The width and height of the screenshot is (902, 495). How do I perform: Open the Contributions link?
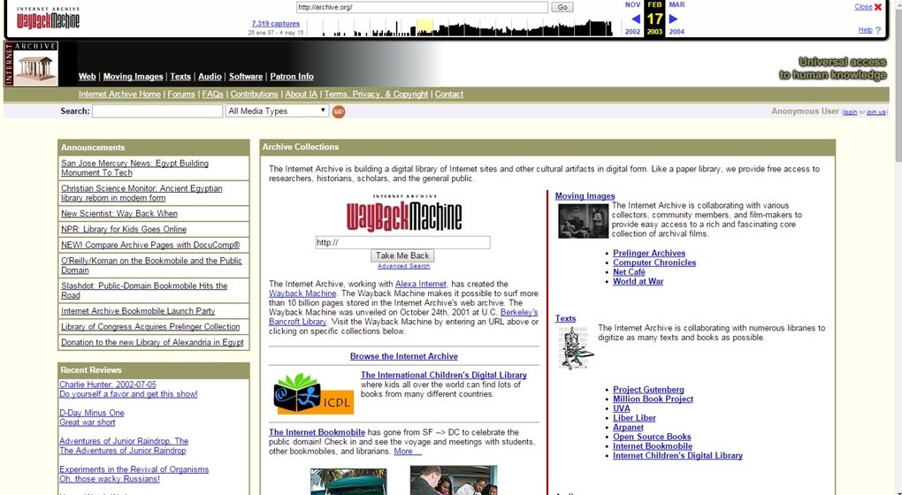(x=255, y=95)
